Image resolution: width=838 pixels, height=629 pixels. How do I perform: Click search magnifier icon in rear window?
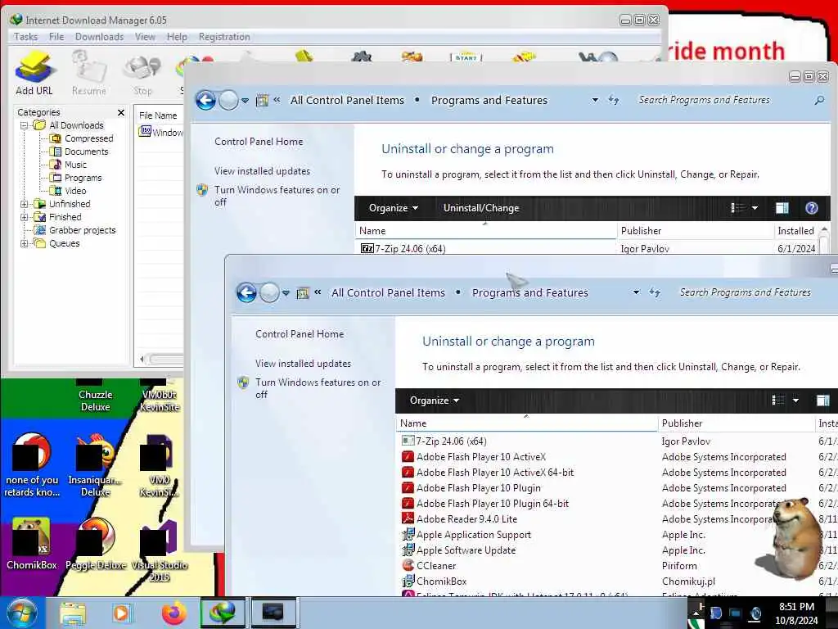click(x=818, y=100)
